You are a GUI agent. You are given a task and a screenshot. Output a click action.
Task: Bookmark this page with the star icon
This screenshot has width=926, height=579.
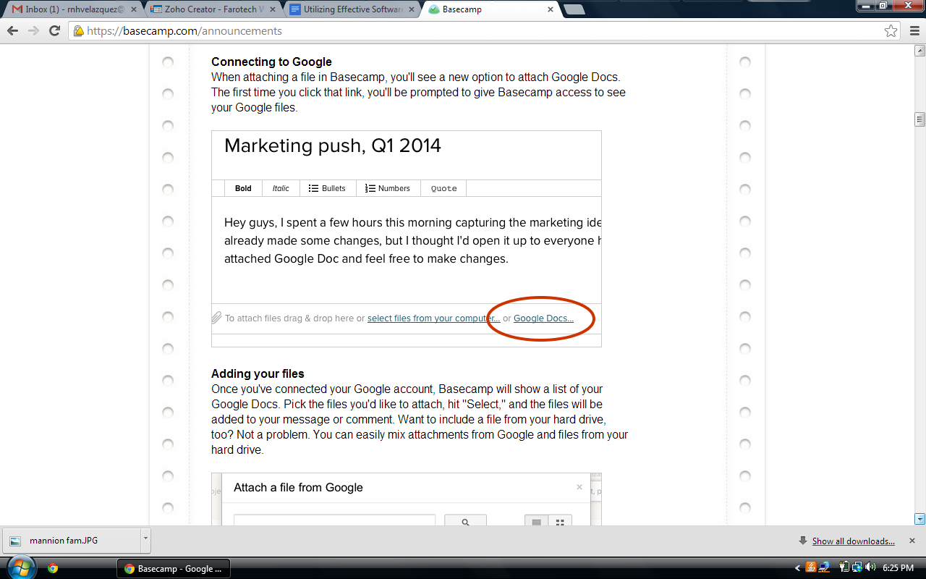tap(891, 31)
